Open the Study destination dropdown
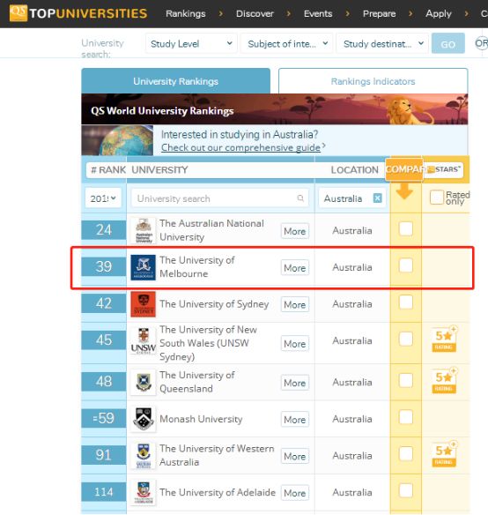Image resolution: width=488 pixels, height=515 pixels. (x=382, y=43)
